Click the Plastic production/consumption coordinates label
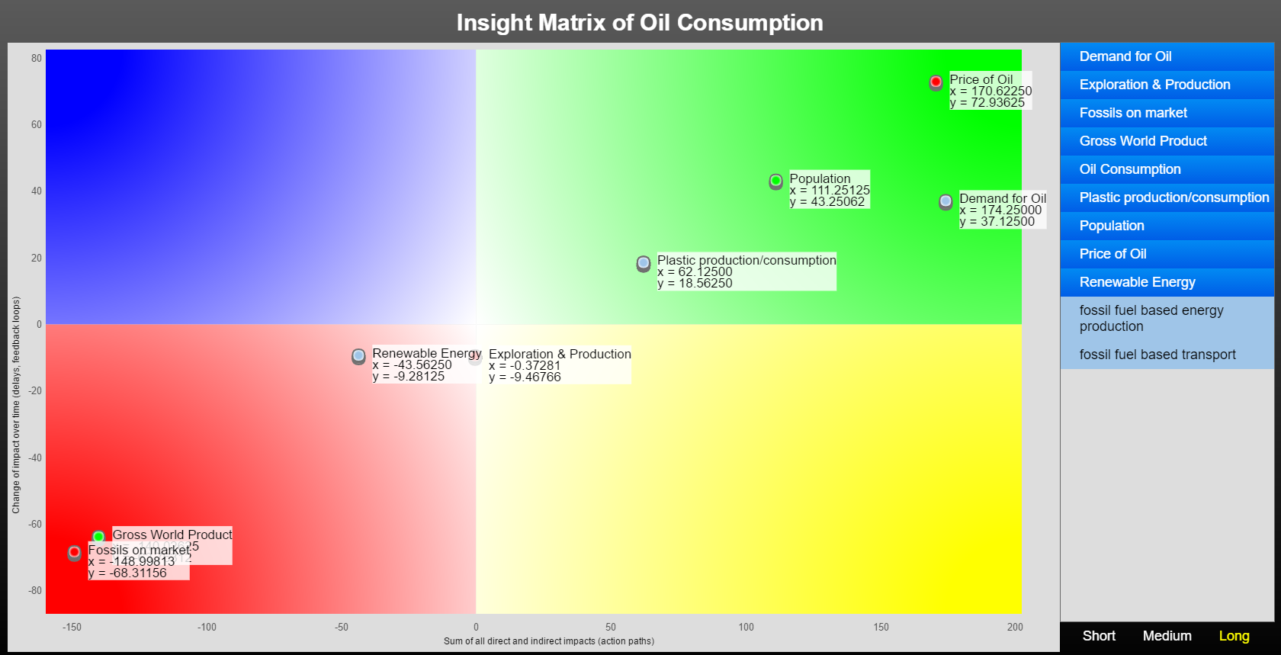This screenshot has height=655, width=1281. 746,271
